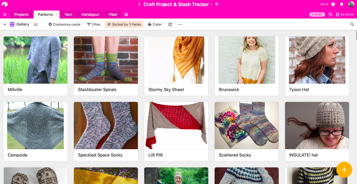This screenshot has height=184, width=357.
Task: Open the more options ellipsis menu
Action: 180,24
